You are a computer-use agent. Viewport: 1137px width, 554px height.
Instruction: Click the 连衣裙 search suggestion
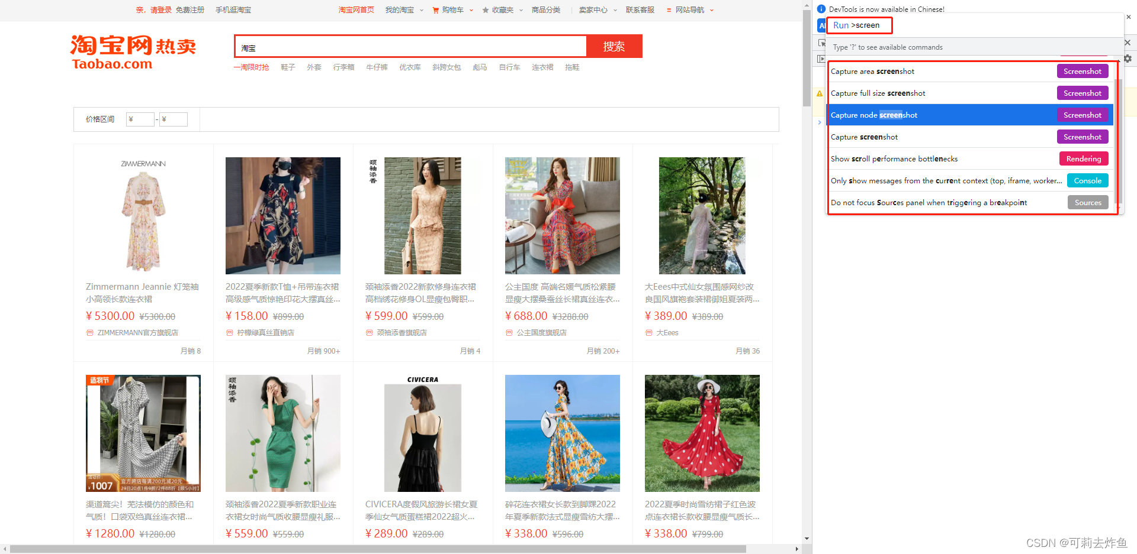point(542,67)
